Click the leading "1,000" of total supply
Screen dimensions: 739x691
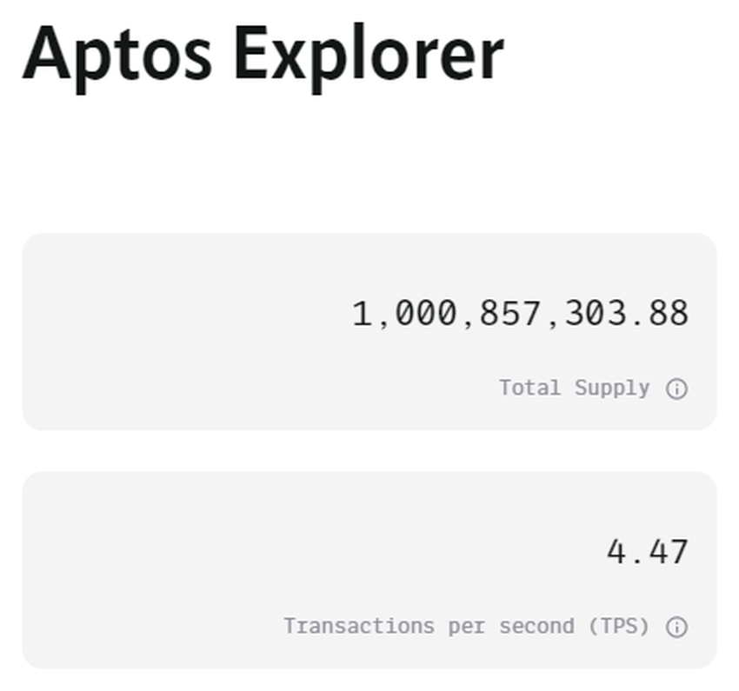click(403, 314)
